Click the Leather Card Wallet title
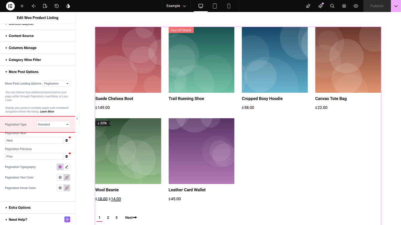Viewport: 401px width, 225px height. 187,190
